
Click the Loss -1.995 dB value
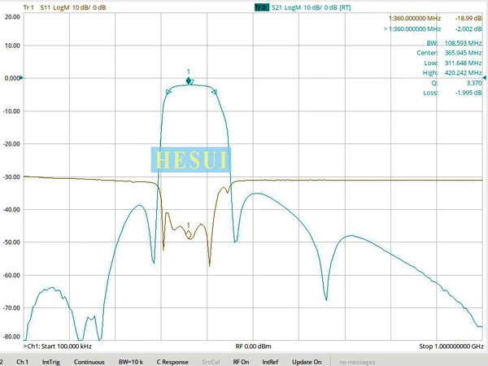[x=468, y=93]
